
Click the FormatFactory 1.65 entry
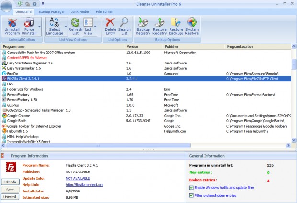pos(18,95)
